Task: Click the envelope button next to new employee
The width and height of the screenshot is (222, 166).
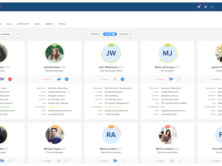Action: (x=17, y=34)
